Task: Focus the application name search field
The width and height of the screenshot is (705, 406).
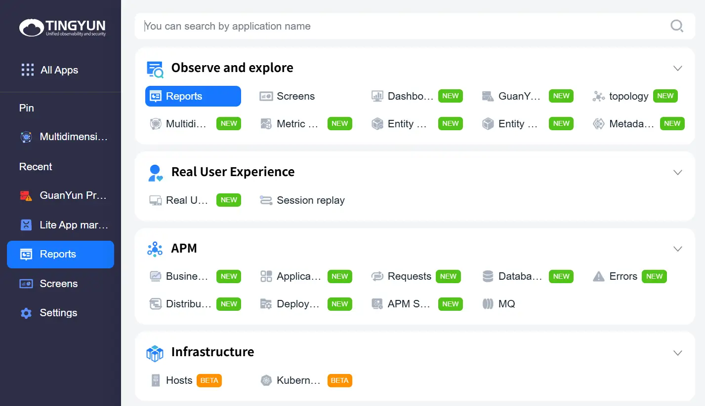Action: click(x=395, y=26)
